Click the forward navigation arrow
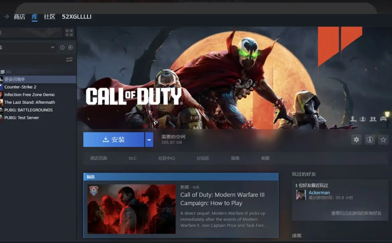Screen dimensions: 392x243 [6, 16]
